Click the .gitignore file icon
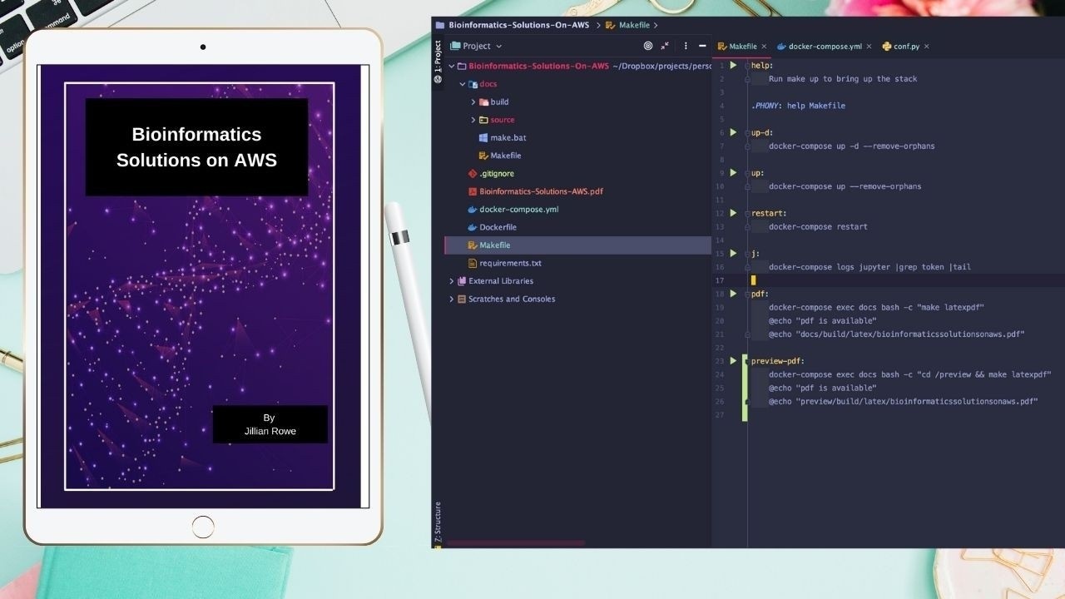The height and width of the screenshot is (599, 1065). tap(473, 174)
